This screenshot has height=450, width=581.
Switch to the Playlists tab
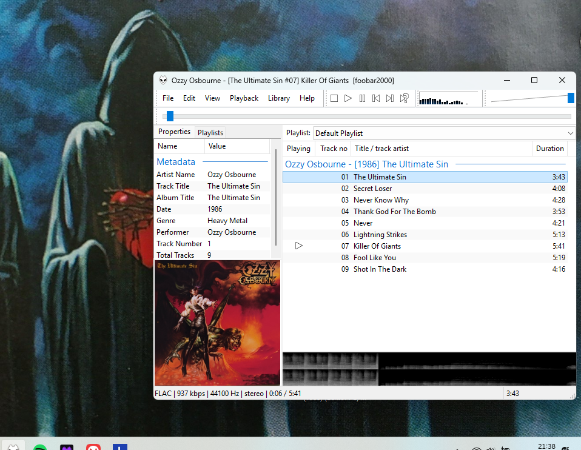210,133
